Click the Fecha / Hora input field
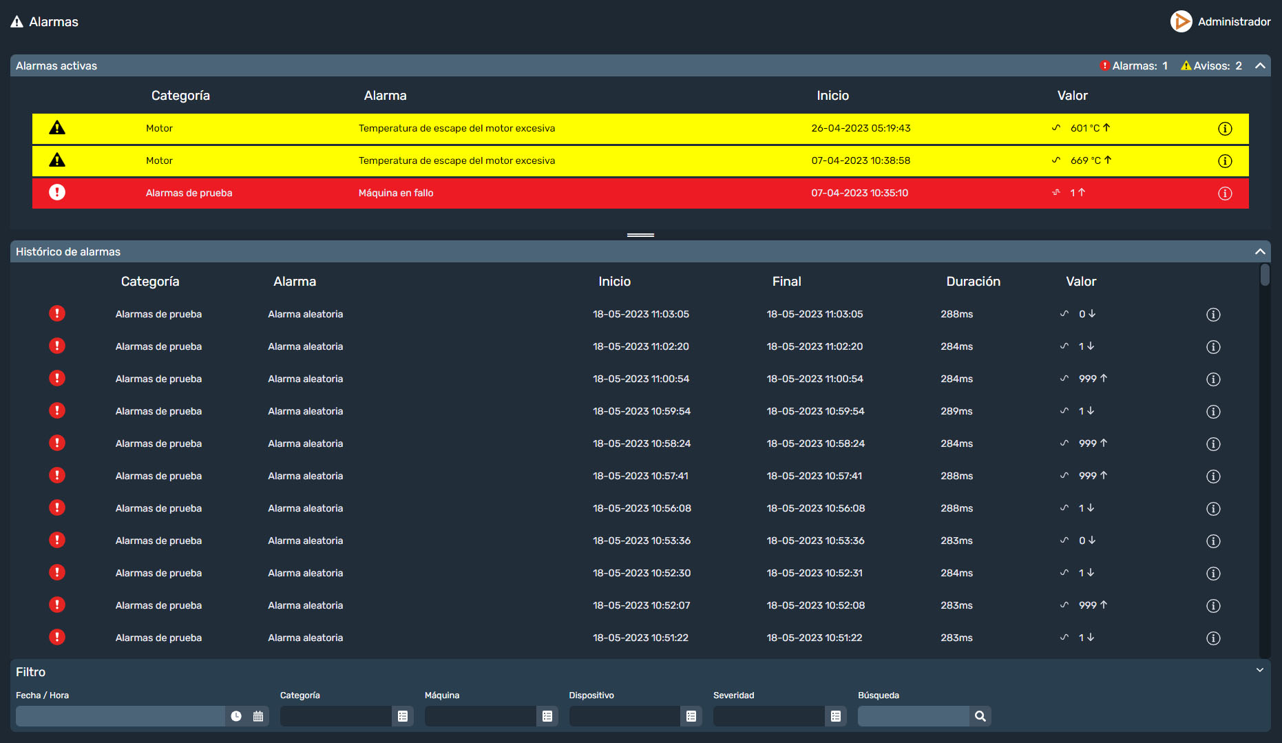This screenshot has height=743, width=1282. pos(120,716)
